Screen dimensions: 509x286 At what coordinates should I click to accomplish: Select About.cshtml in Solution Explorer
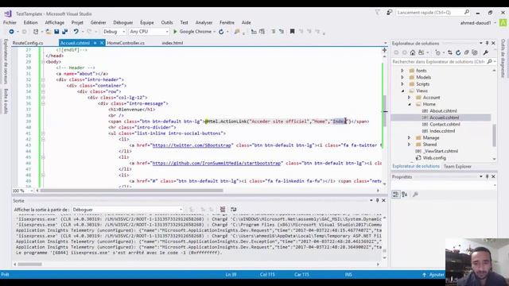tap(443, 111)
